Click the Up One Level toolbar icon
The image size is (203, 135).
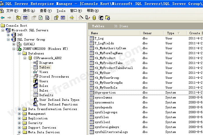[x=18, y=18]
